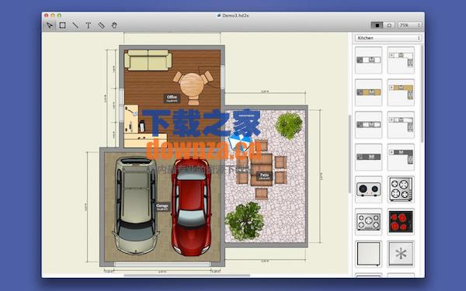This screenshot has width=466, height=291.
Task: Pick the freezer item with snowflake
Action: (401, 254)
